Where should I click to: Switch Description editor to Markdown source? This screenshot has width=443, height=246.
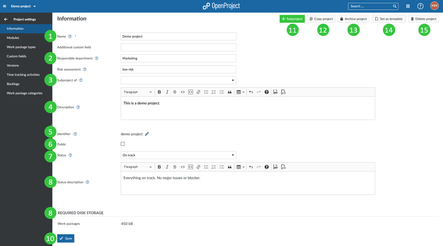coord(283,92)
